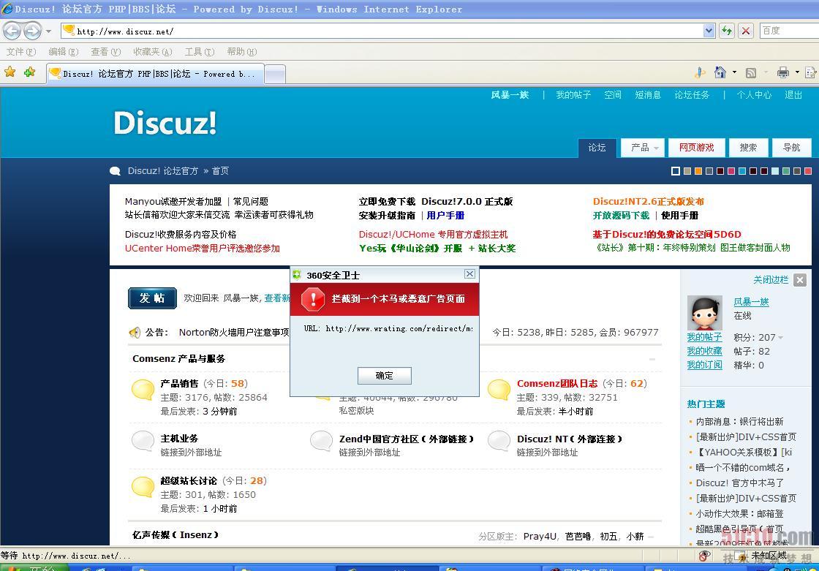Viewport: 819px width, 571px height.
Task: Open the 导航 navigation tab
Action: (791, 148)
